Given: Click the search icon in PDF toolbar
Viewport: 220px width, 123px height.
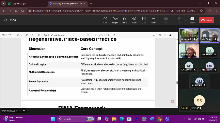Looking at the screenshot, I should point(154,35).
